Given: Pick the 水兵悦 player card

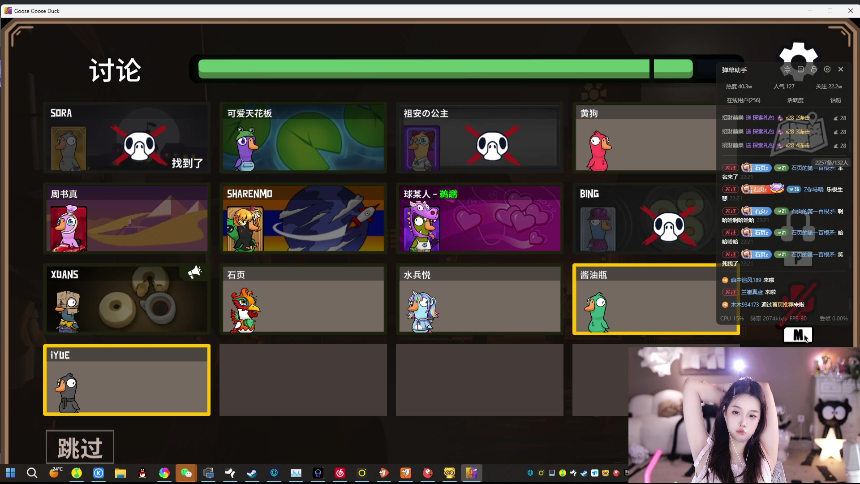Looking at the screenshot, I should coord(480,299).
